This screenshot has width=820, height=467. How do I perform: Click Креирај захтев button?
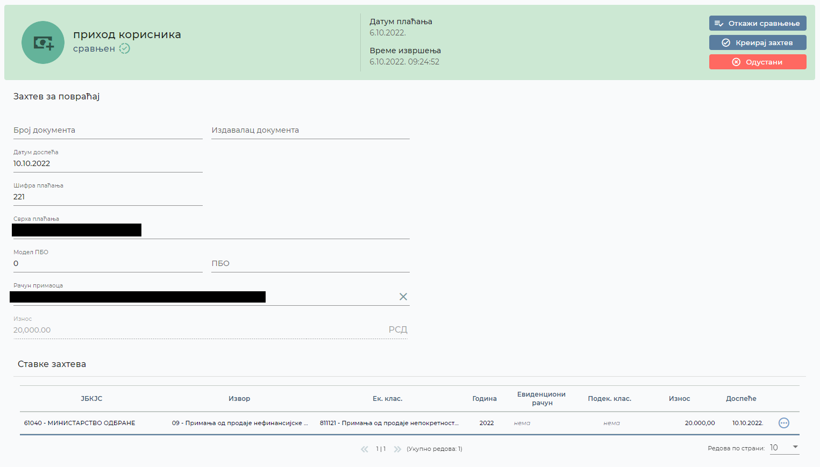(758, 42)
